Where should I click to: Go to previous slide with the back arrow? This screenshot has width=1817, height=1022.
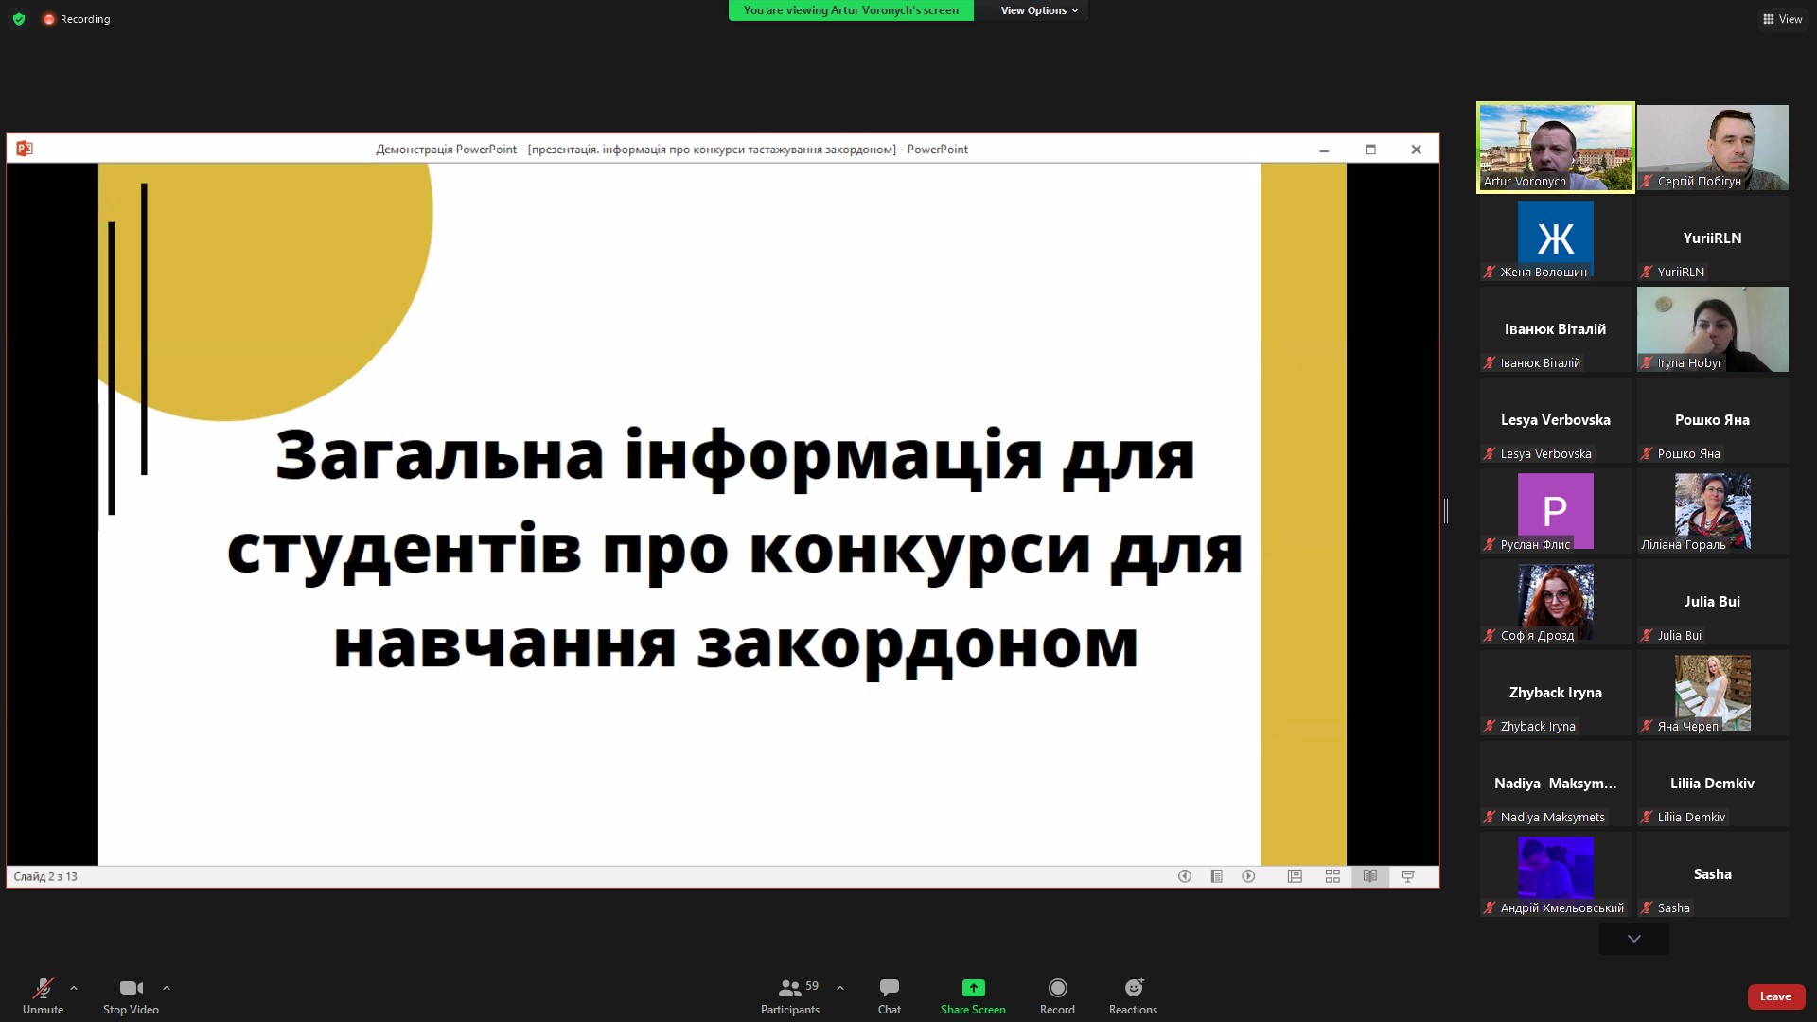tap(1184, 876)
